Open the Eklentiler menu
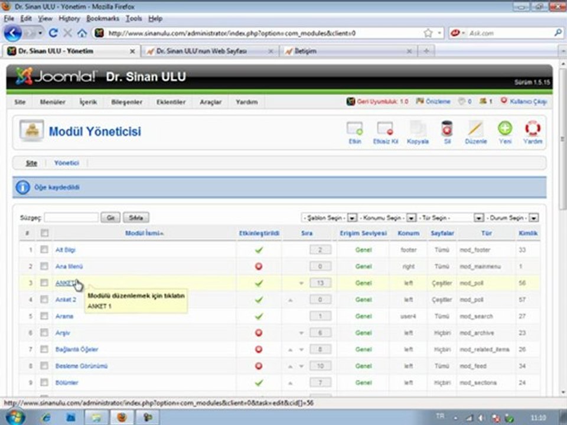 point(171,102)
